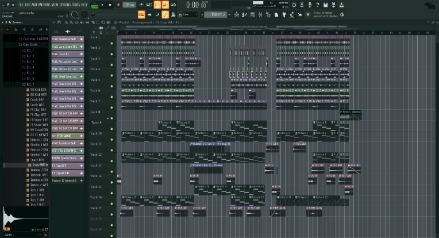
Task: Expand the One Shots folder
Action: click(28, 45)
